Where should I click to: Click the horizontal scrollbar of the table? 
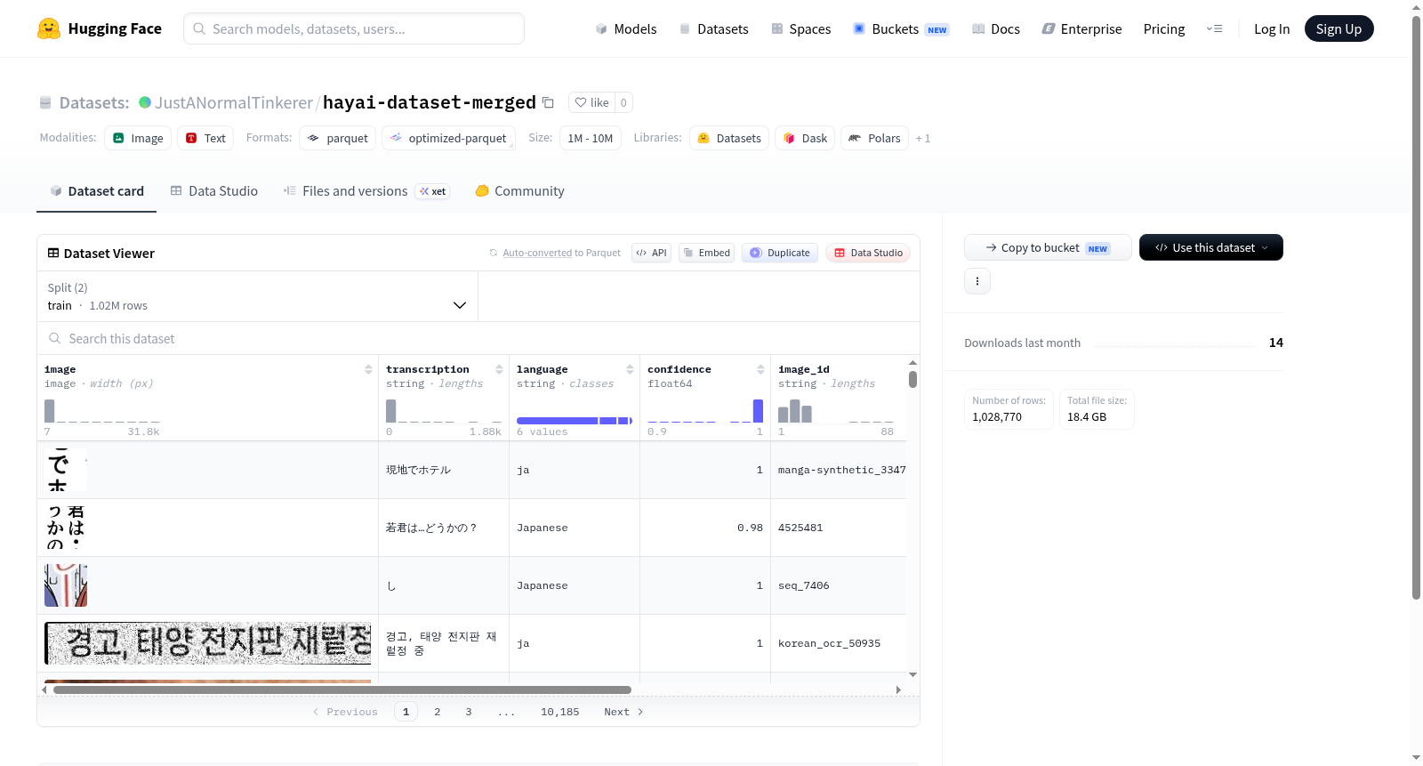point(342,689)
